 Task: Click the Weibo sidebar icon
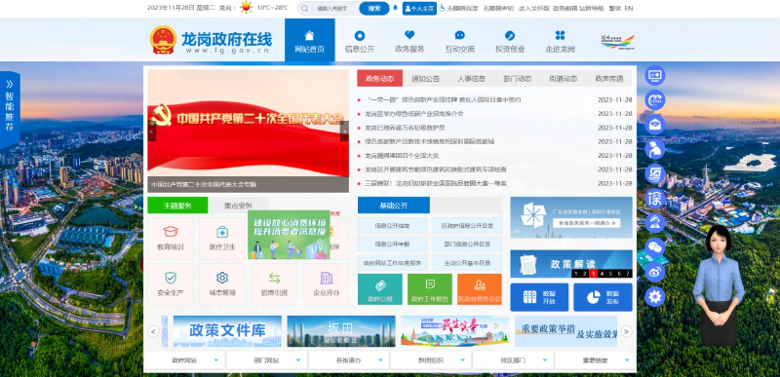[x=654, y=272]
